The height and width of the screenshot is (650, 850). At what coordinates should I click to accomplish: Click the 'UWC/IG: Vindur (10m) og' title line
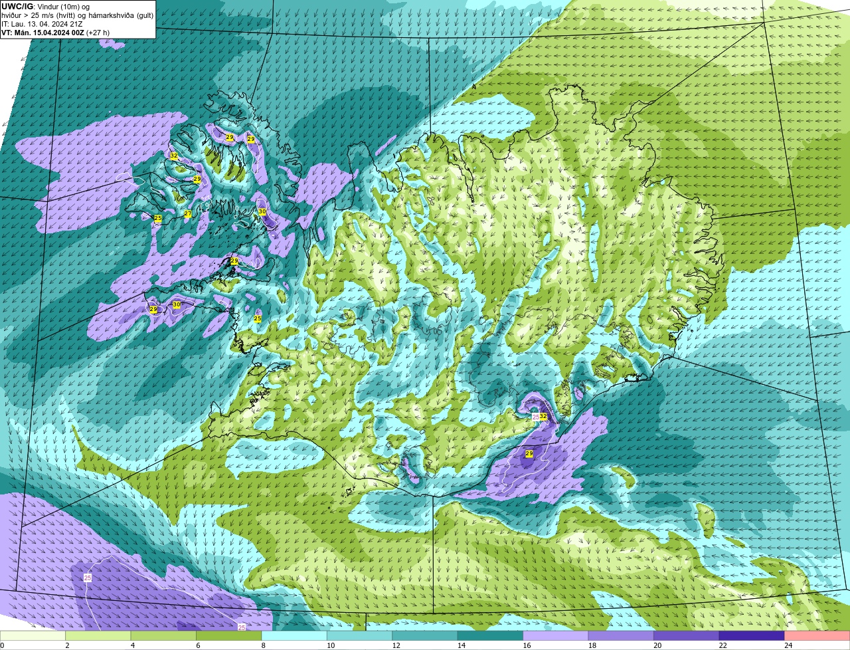[45, 6]
